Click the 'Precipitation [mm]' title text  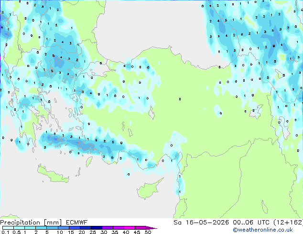pos(31,223)
